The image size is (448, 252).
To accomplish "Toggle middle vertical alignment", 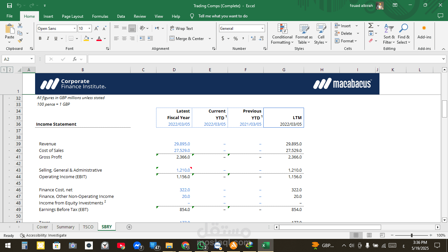I will [124, 29].
